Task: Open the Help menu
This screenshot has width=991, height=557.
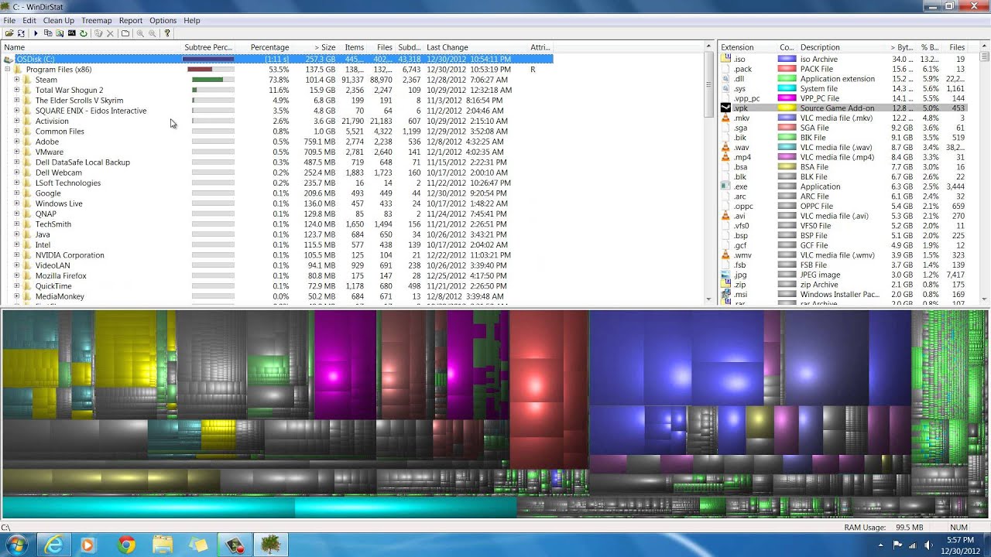Action: (191, 20)
